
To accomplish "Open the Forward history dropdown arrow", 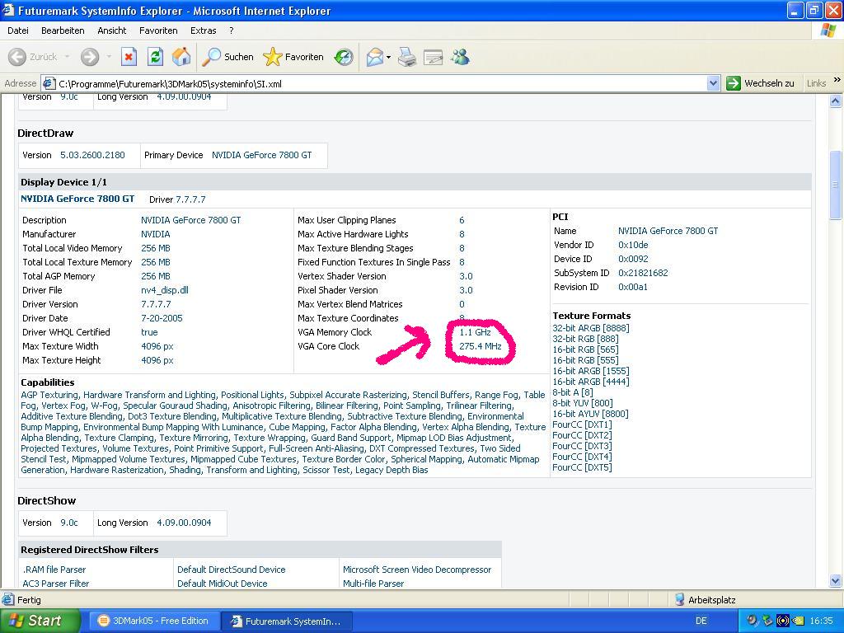I will [x=109, y=57].
